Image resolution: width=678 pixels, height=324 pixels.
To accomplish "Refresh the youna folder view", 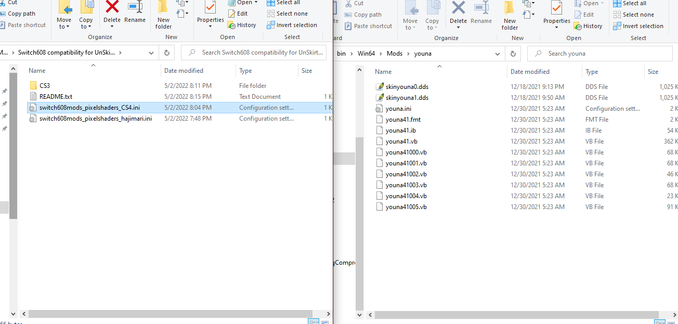I will (513, 54).
